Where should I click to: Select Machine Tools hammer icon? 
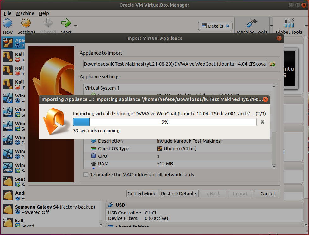pyautogui.click(x=251, y=23)
